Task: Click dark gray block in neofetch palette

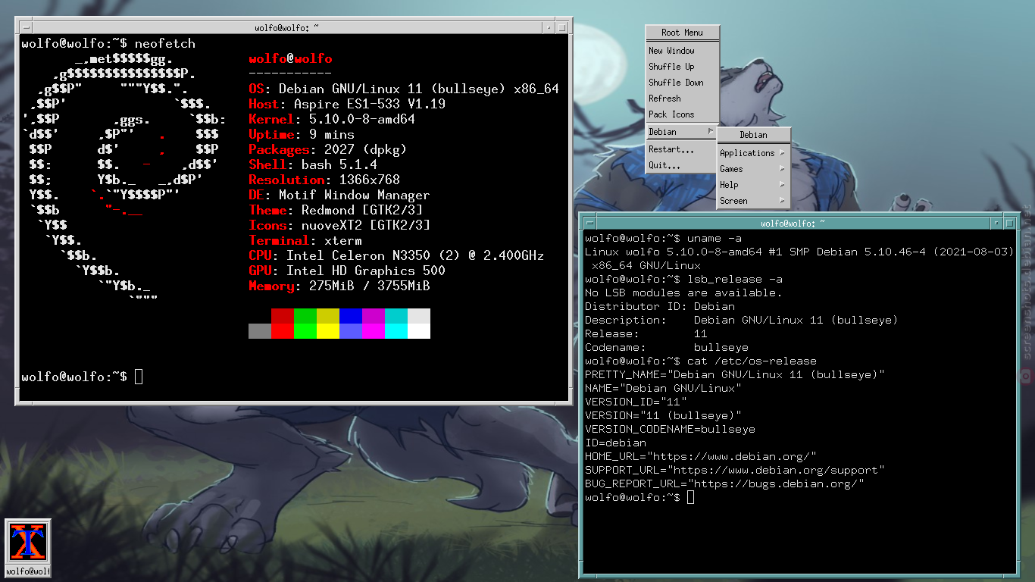Action: 260,331
